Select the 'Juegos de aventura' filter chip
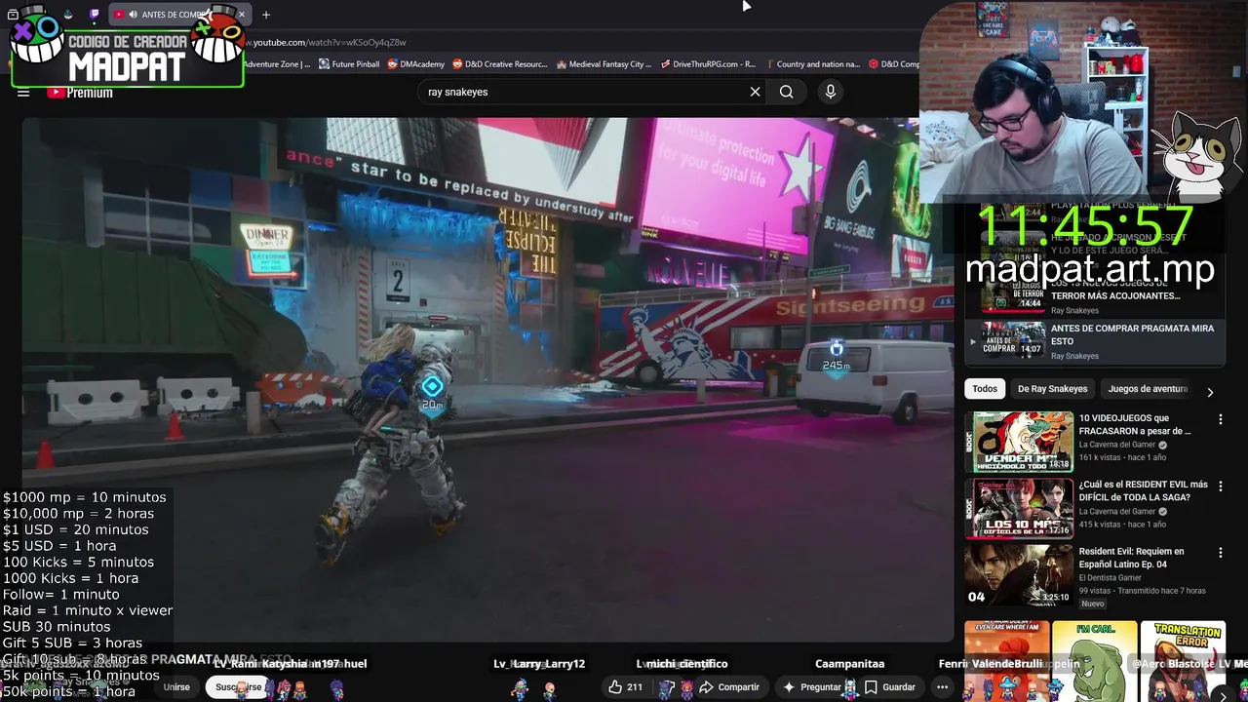 coord(1148,389)
